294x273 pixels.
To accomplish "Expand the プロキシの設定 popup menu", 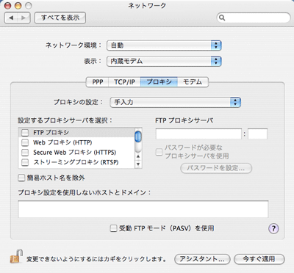I will 176,102.
